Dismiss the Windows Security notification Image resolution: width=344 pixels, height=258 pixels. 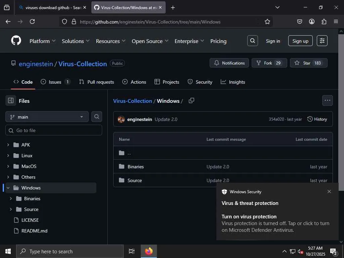[x=329, y=191]
